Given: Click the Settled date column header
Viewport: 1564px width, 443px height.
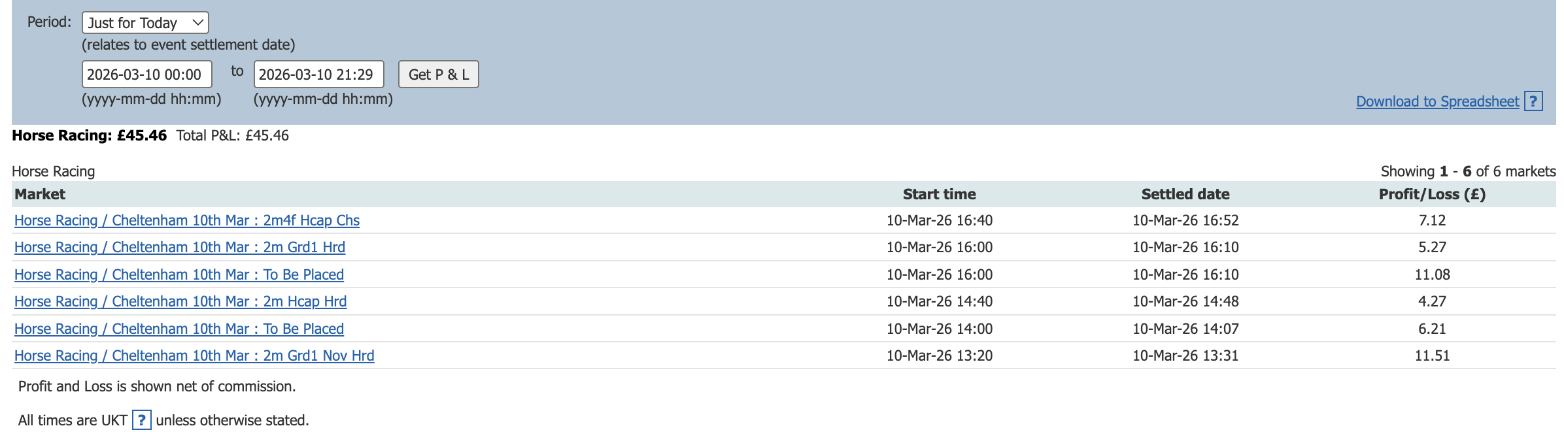Looking at the screenshot, I should tap(1185, 194).
